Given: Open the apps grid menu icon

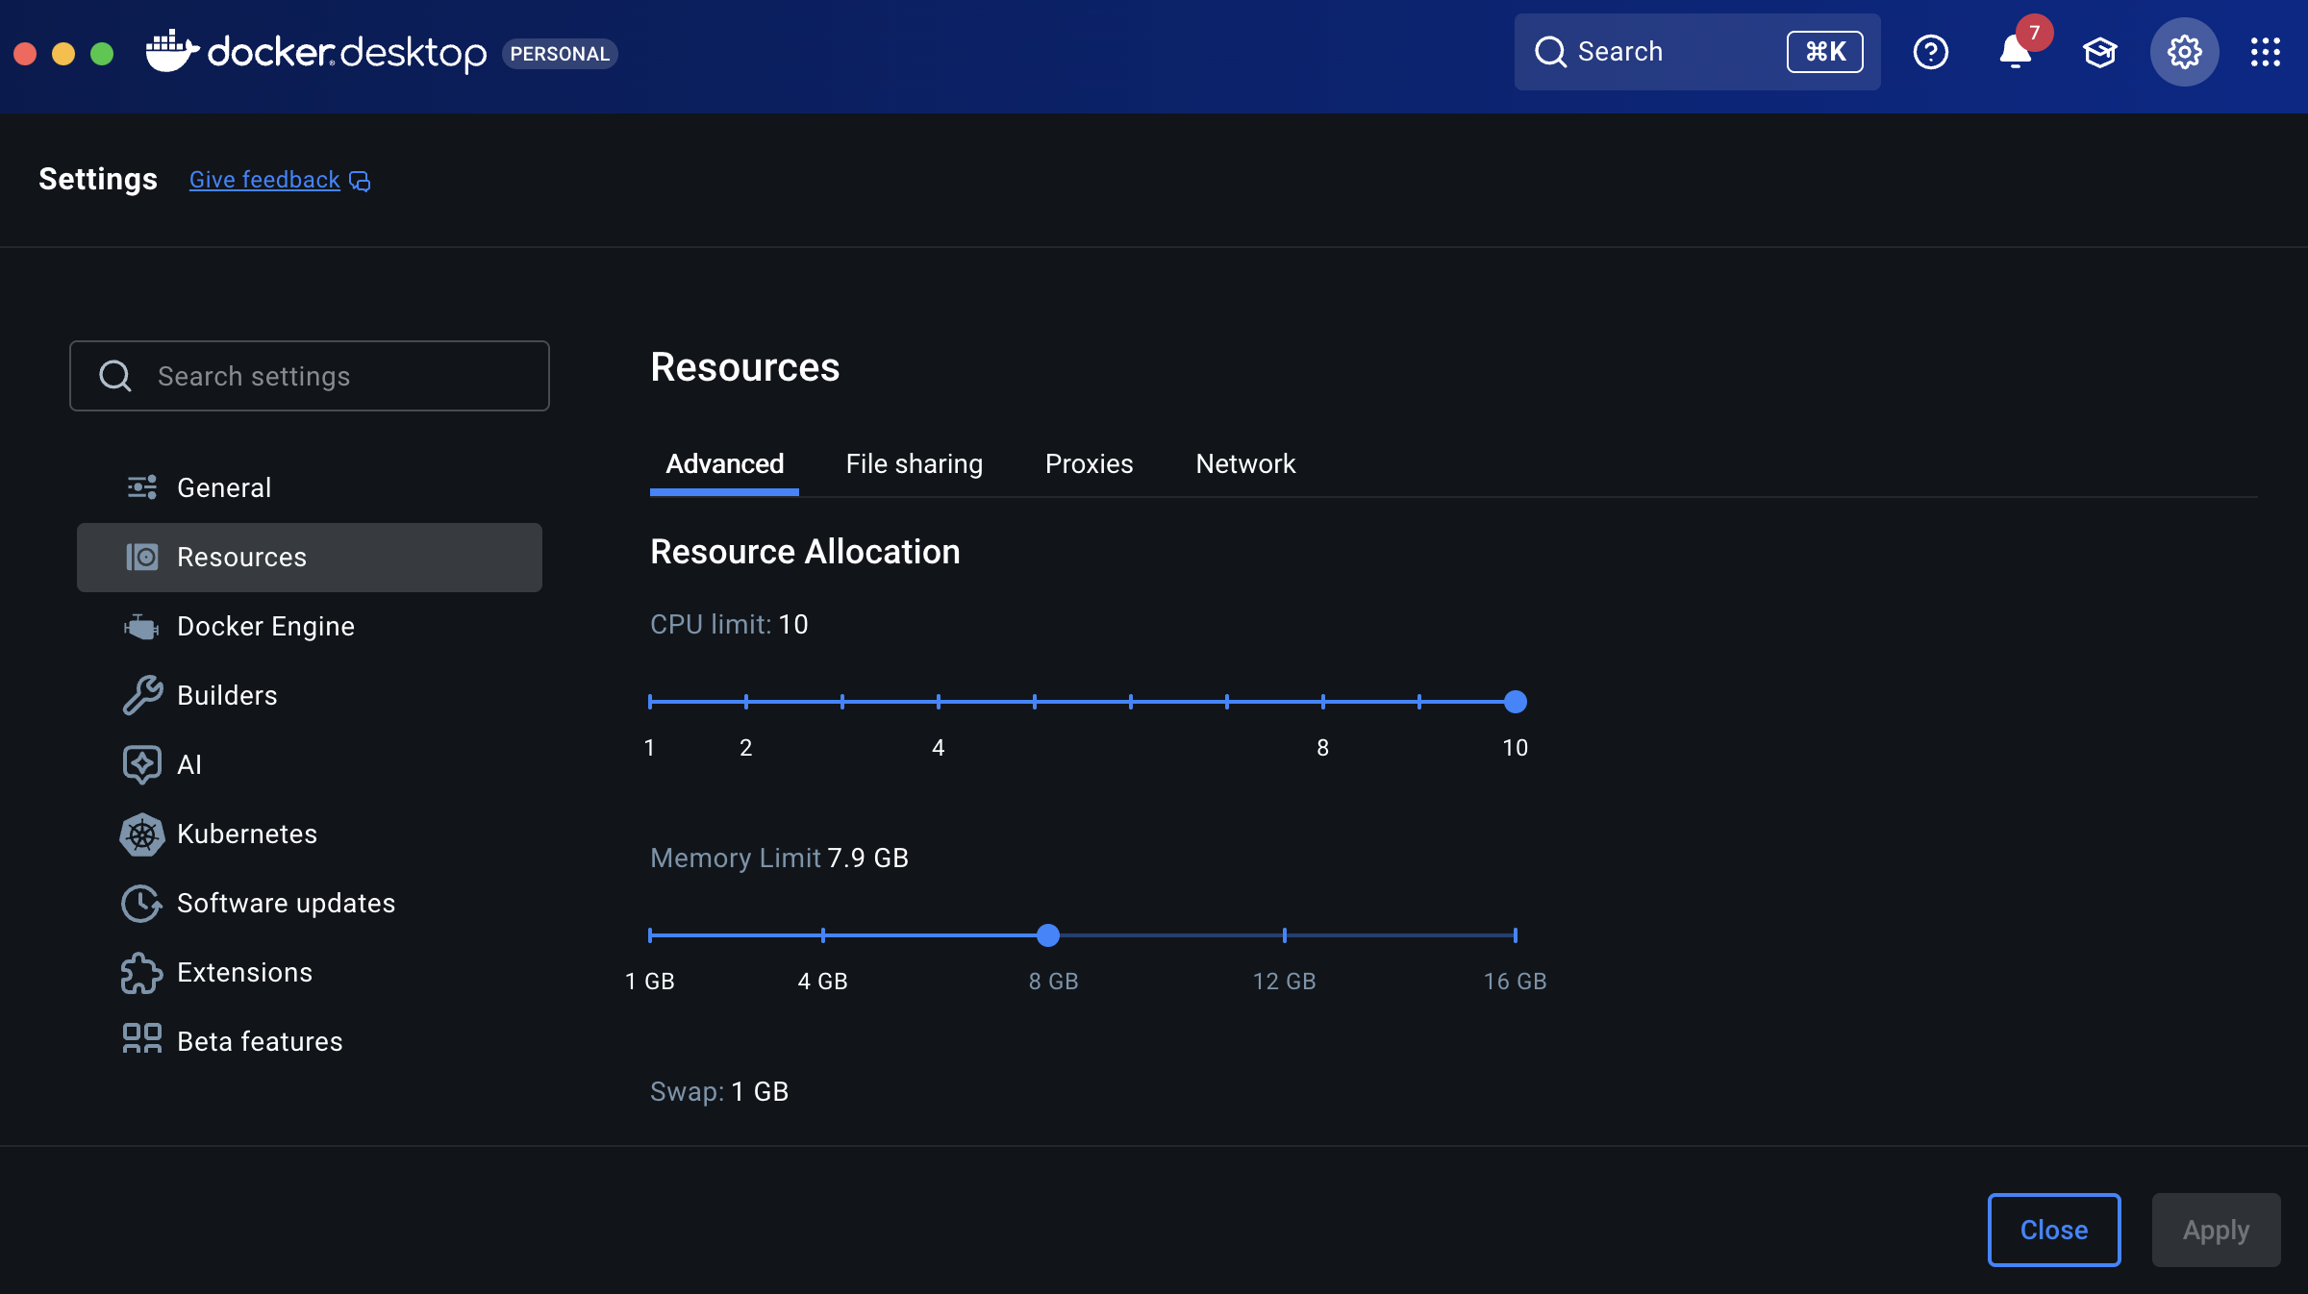Looking at the screenshot, I should pos(2265,52).
